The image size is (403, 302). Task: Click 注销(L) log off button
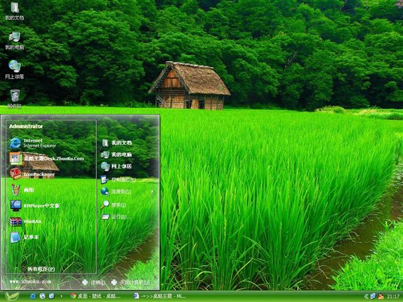pyautogui.click(x=94, y=282)
